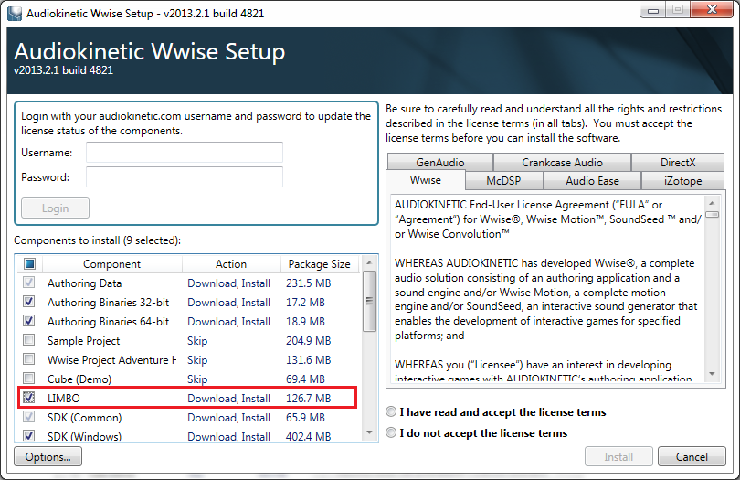
Task: Uncheck Authoring Binaries 32-bit
Action: 29,302
